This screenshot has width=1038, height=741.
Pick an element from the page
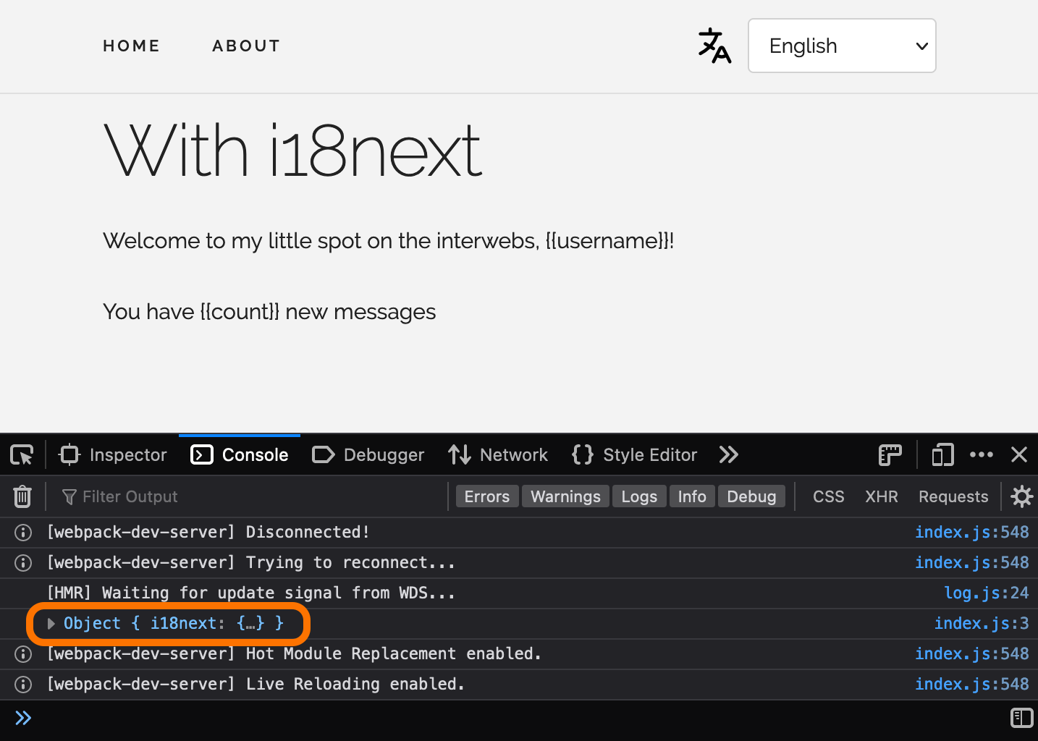[x=21, y=454]
